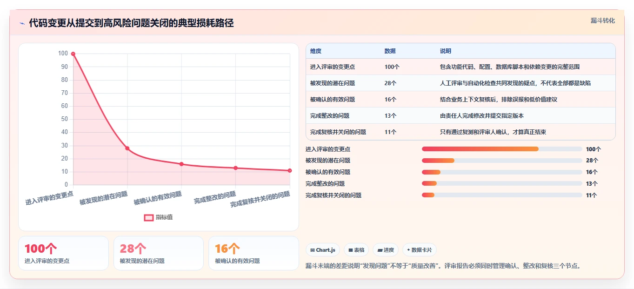Select the chart data point at value 16
This screenshot has width=634, height=289.
181,164
